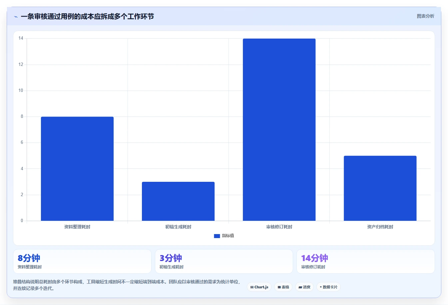Click the sparkle icon inside 数据卡片 chip
The image size is (448, 305).
(321, 287)
